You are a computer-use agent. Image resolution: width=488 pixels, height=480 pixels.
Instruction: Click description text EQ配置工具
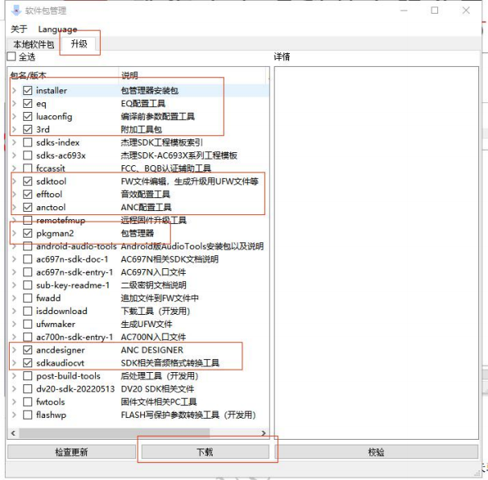click(143, 104)
